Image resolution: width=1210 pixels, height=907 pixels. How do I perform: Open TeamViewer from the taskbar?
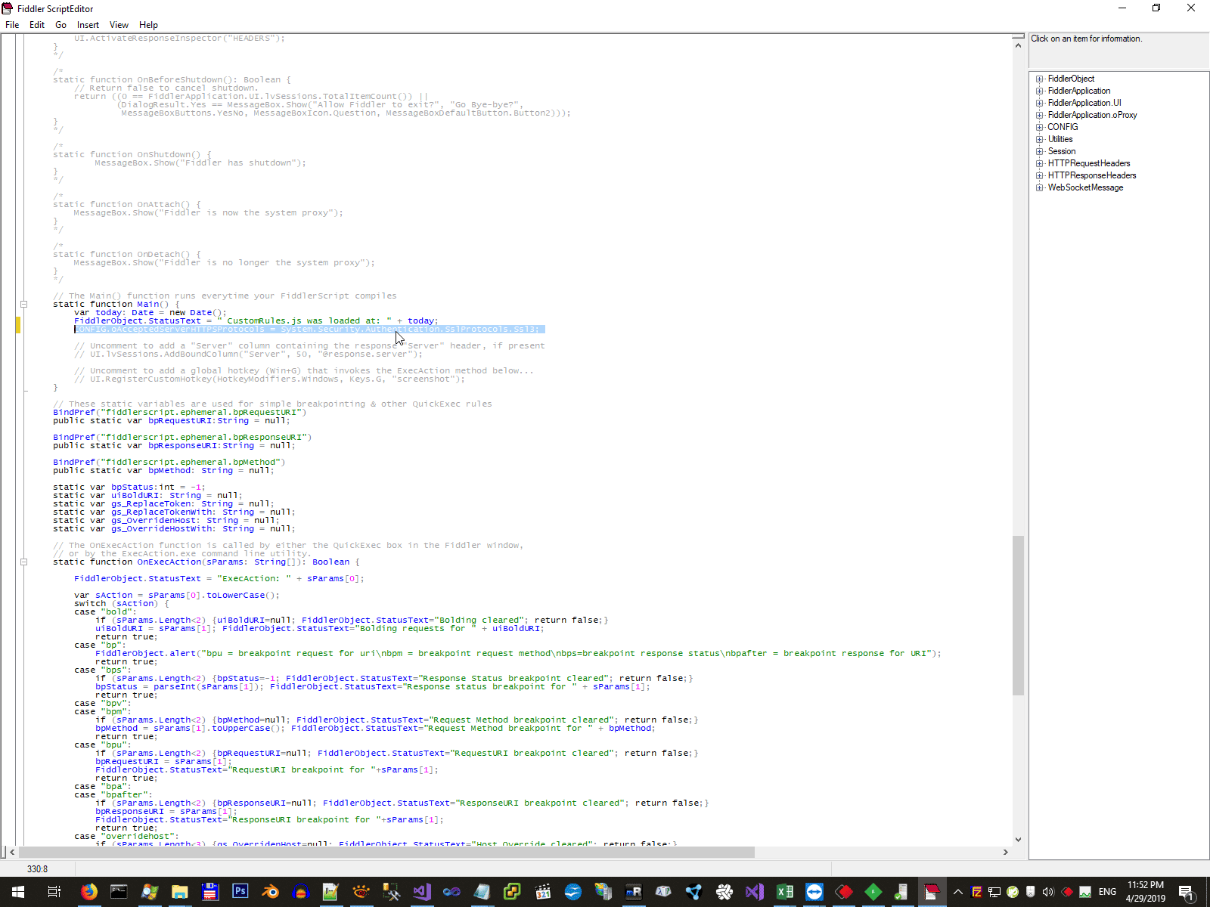pos(814,892)
